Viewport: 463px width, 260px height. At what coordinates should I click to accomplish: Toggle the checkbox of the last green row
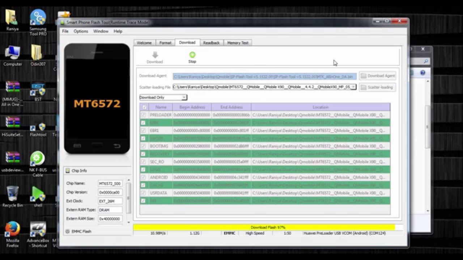143,201
